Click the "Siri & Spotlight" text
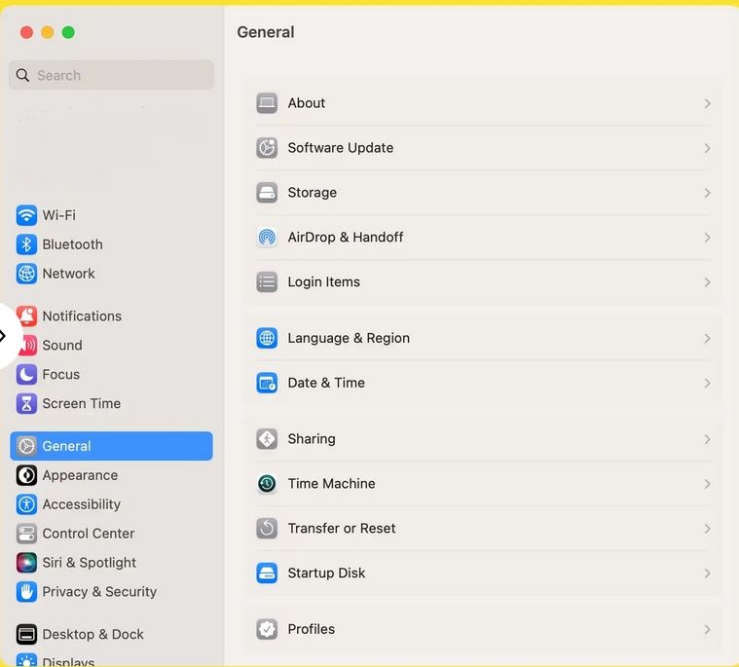This screenshot has height=667, width=739. [90, 563]
